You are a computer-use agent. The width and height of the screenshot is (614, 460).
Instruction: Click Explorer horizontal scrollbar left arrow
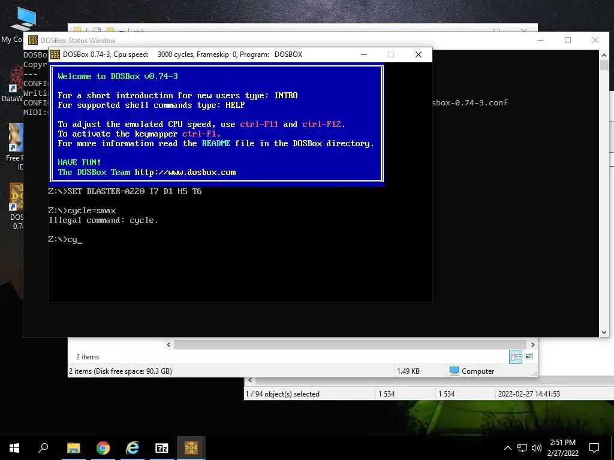(x=168, y=344)
